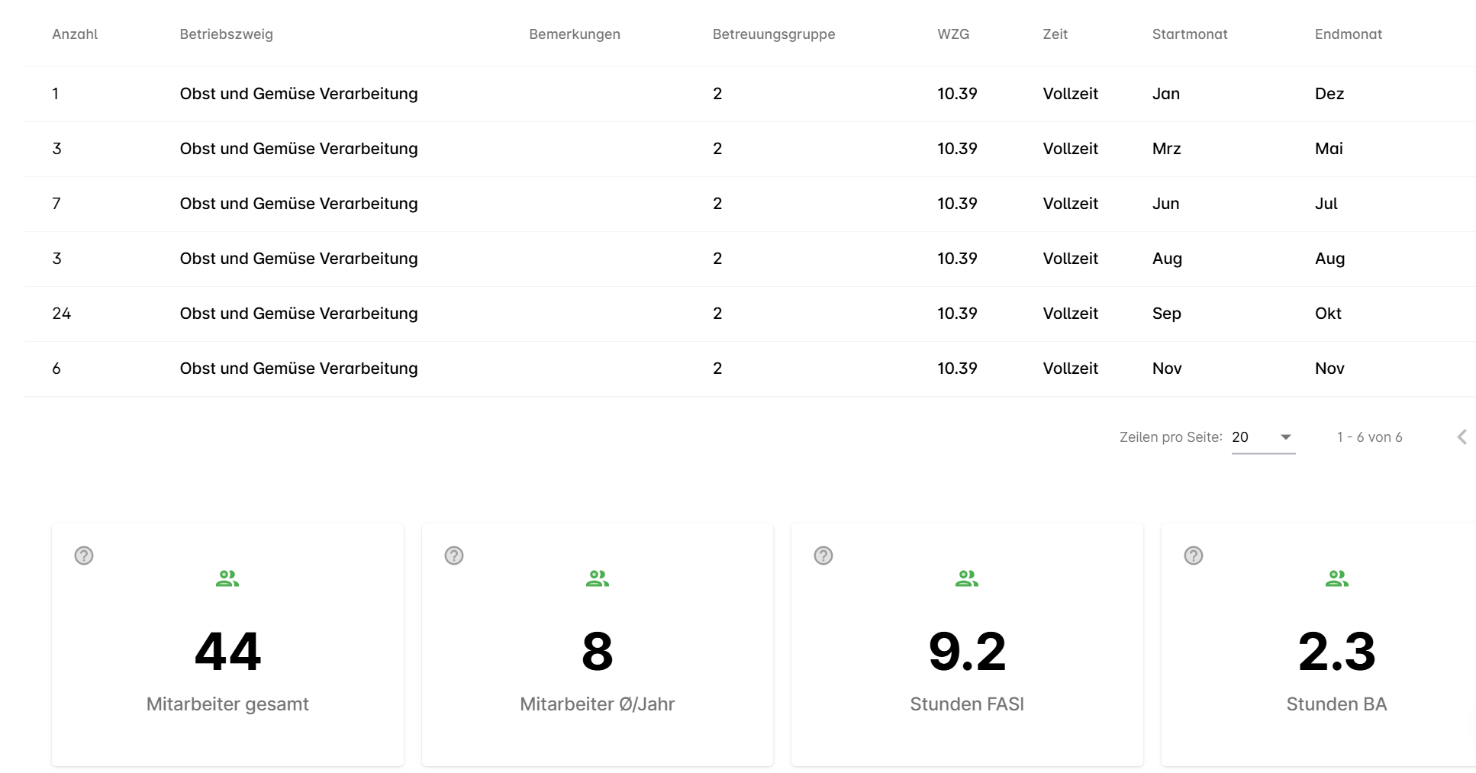Click people icon above the 44 total

pos(227,579)
